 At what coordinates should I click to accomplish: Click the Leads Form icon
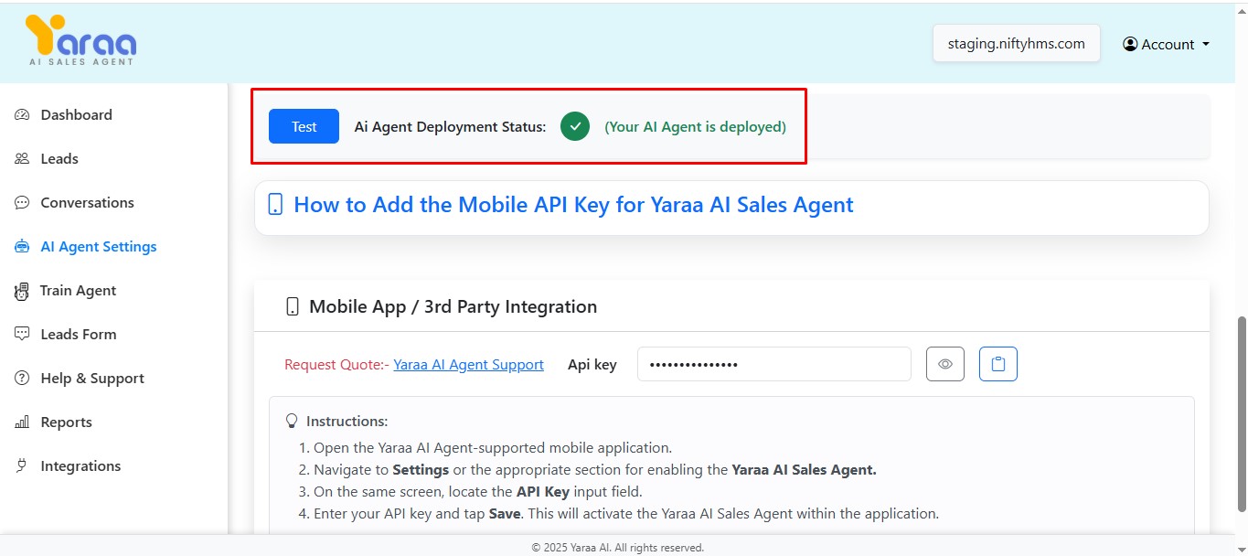pyautogui.click(x=22, y=334)
